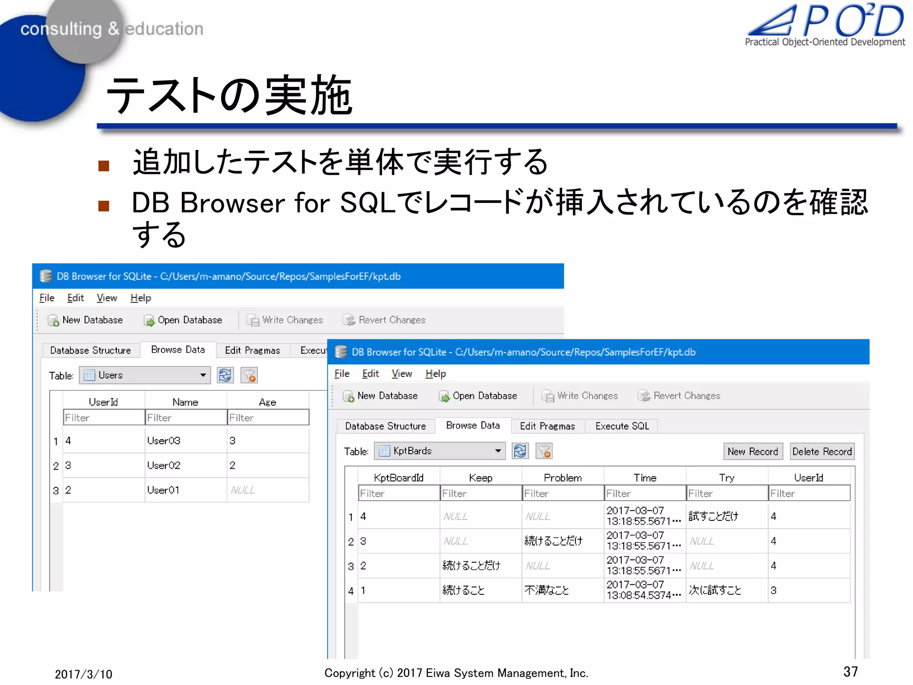Open Edit Pragmas tab in back window
Viewport: 913px width, 685px height.
253,351
